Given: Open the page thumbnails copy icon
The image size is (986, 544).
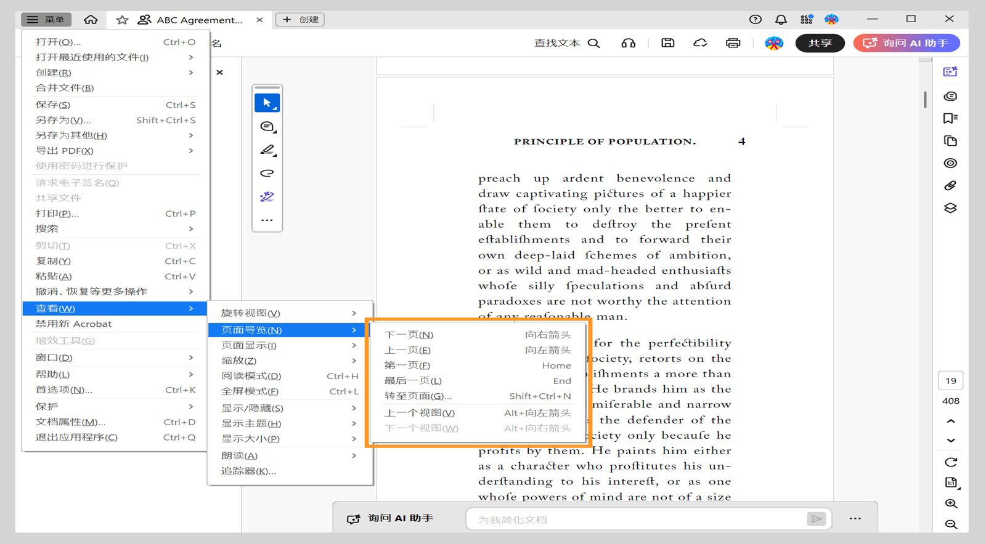Looking at the screenshot, I should click(x=950, y=141).
